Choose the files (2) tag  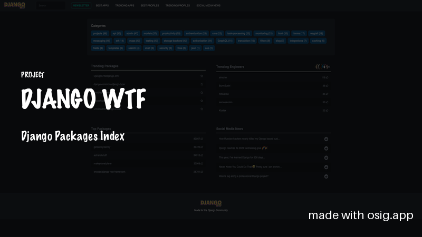181,48
